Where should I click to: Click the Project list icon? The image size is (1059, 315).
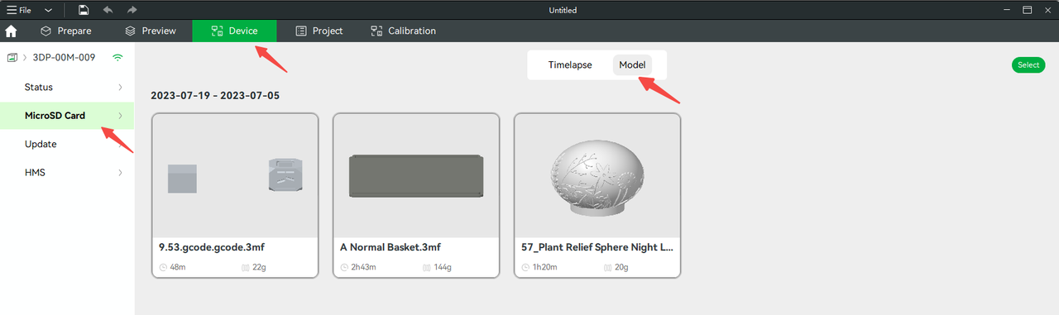click(301, 31)
